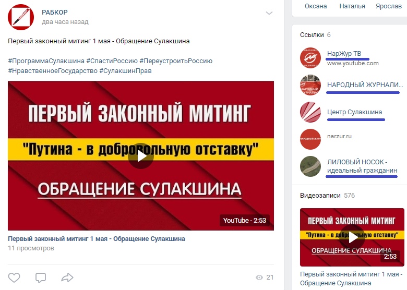Share the post with the arrow icon
The width and height of the screenshot is (407, 290).
pos(67,277)
